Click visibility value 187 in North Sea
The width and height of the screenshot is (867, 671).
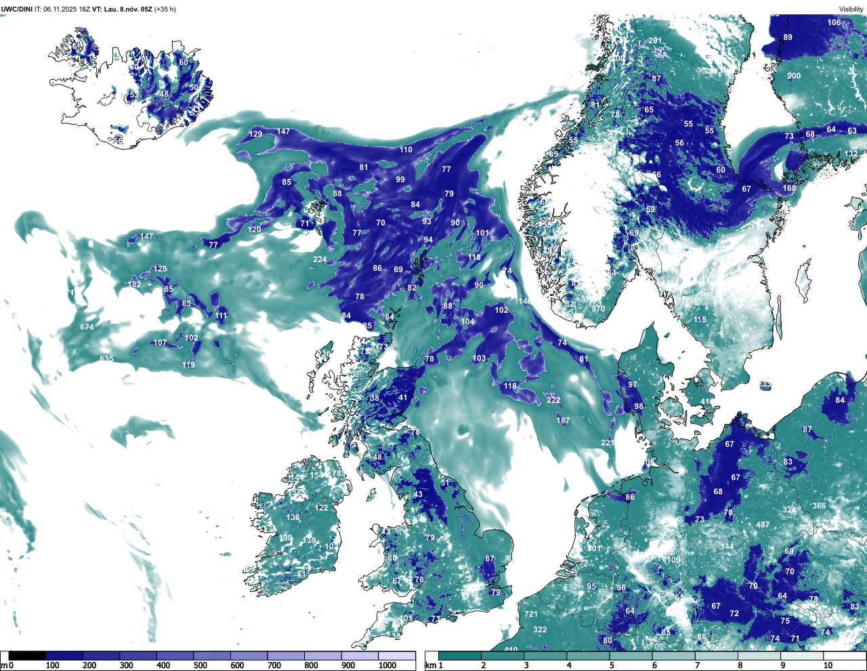pos(563,420)
